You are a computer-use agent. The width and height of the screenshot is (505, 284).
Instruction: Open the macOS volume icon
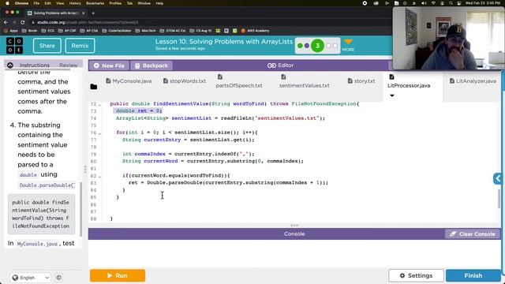click(424, 3)
